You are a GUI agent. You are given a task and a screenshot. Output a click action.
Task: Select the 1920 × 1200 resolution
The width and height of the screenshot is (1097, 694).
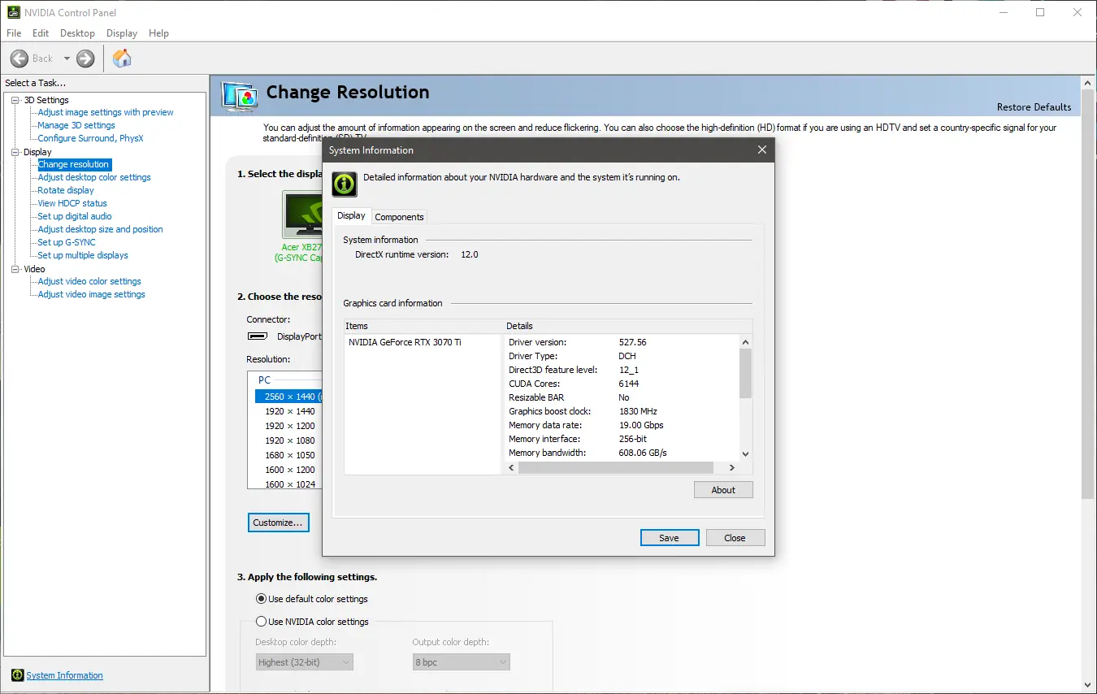(x=290, y=426)
